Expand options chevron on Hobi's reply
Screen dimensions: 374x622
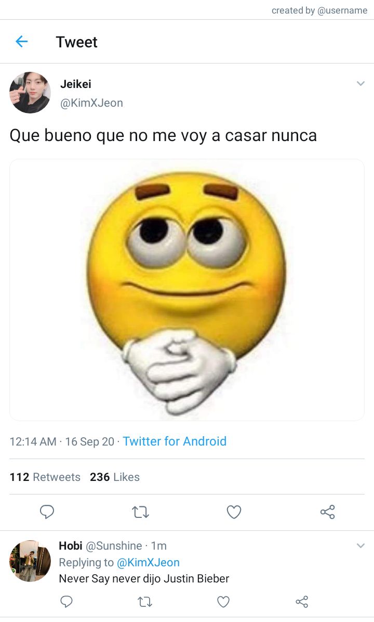(x=360, y=545)
